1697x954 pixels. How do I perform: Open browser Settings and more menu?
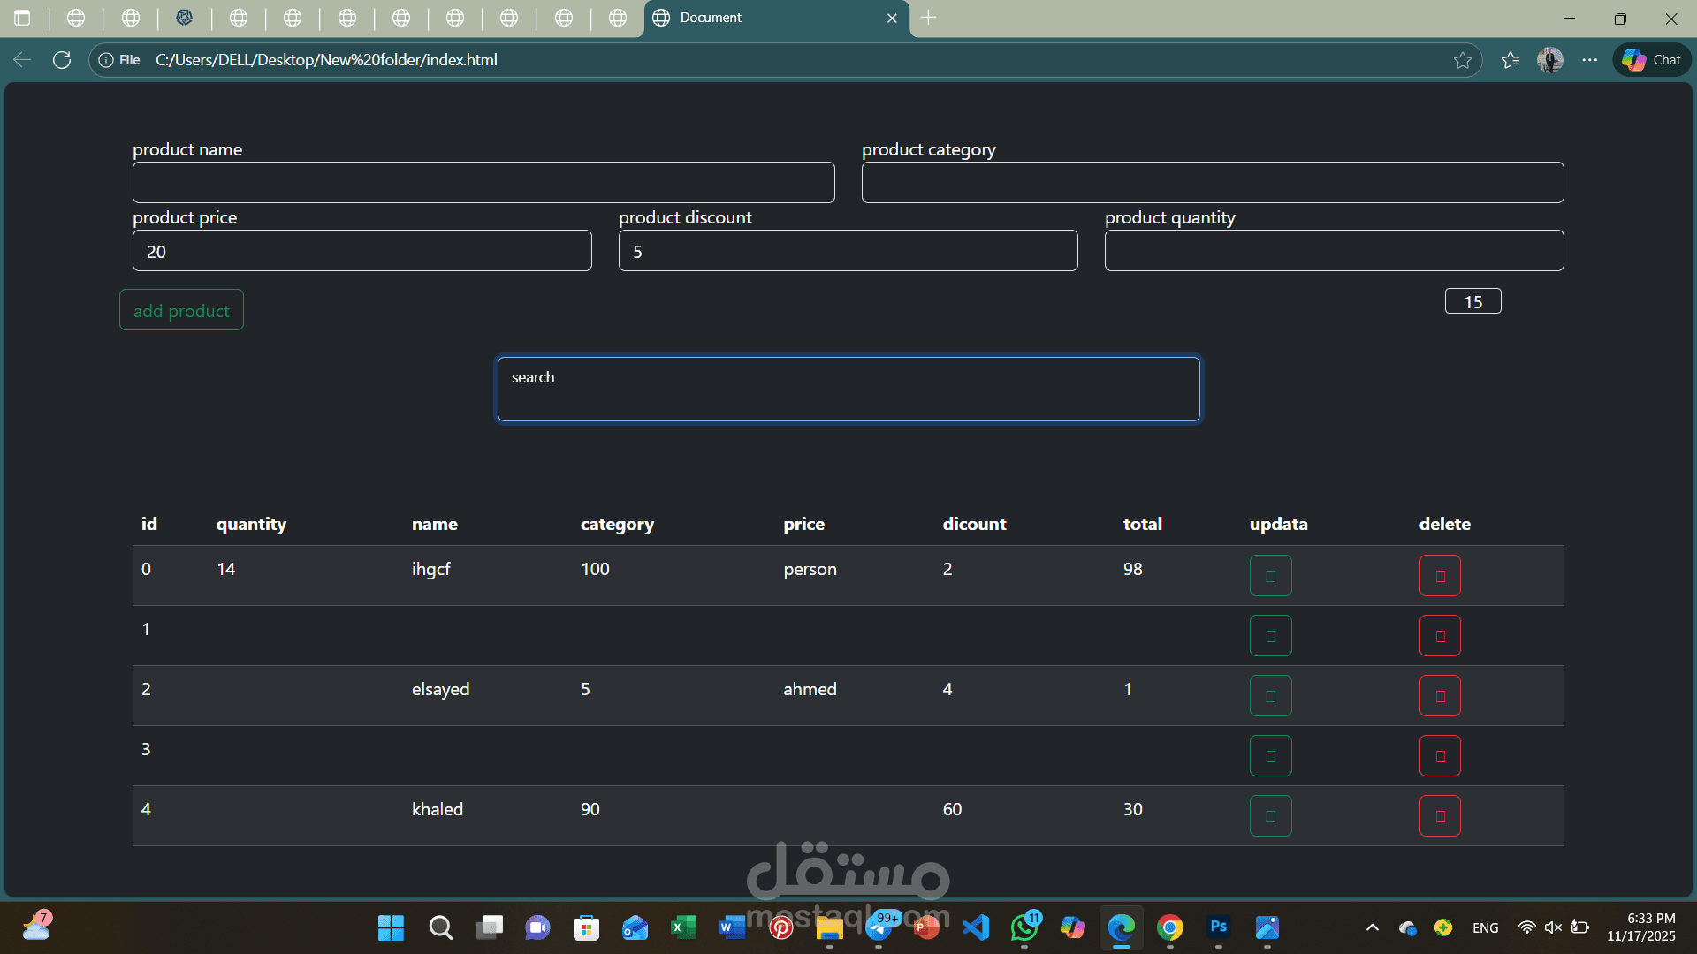[1590, 60]
